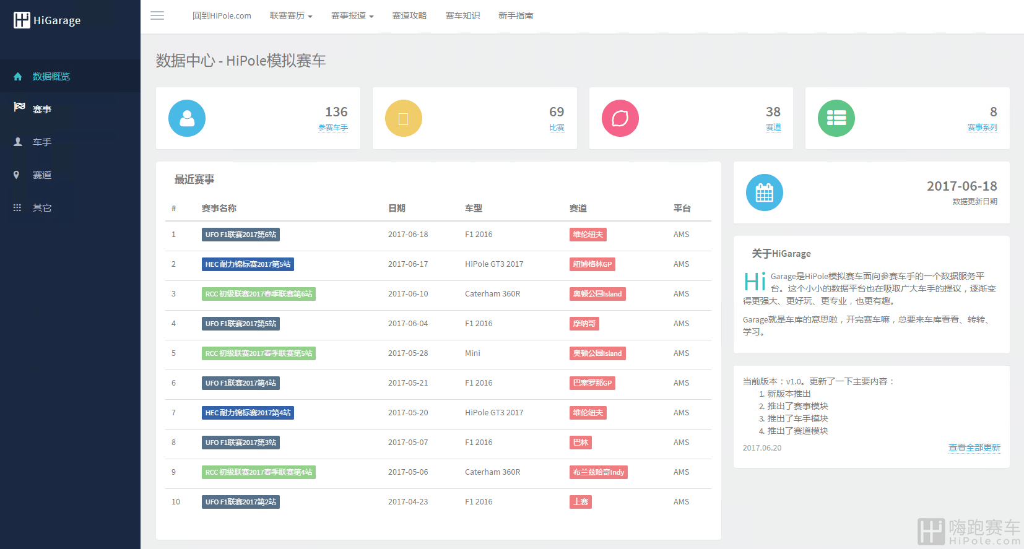Click the 上赛 track tag
This screenshot has width=1024, height=549.
coord(581,502)
